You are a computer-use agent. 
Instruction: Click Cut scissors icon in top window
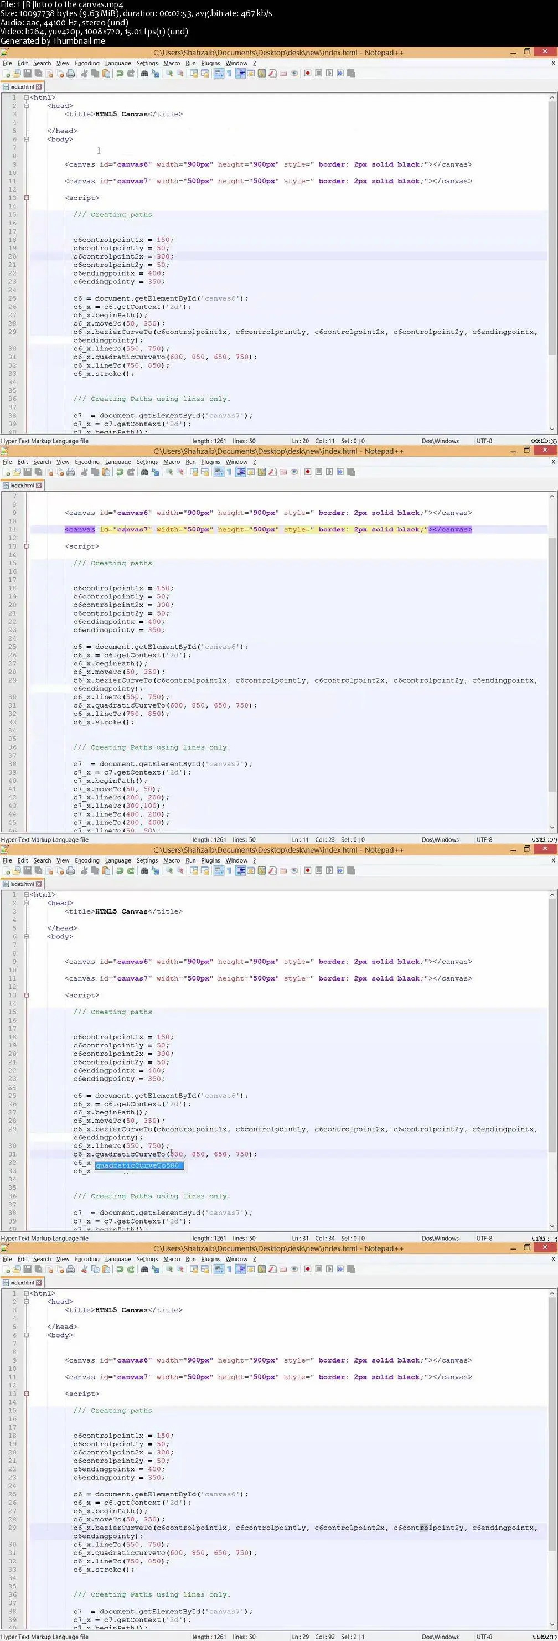tap(84, 73)
